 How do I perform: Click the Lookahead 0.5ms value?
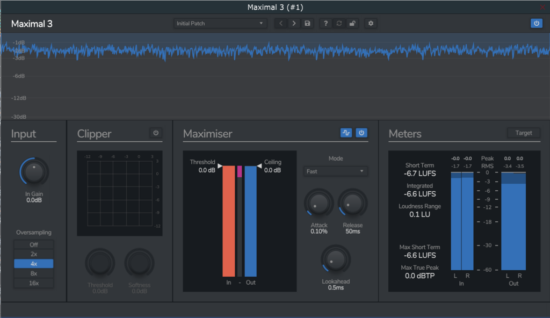[336, 287]
